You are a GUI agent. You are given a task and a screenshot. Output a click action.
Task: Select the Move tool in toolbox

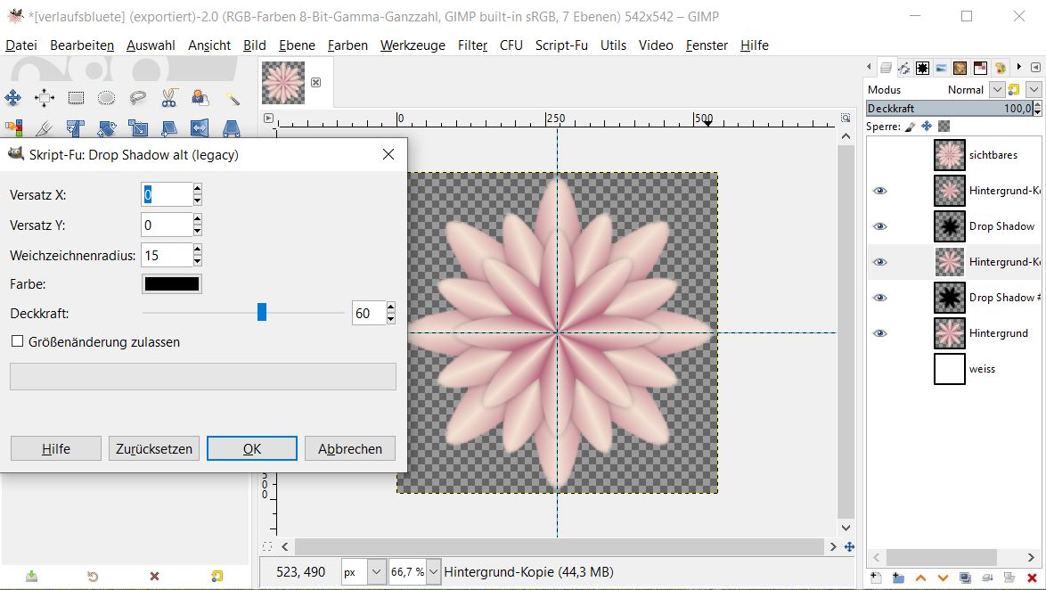point(13,98)
